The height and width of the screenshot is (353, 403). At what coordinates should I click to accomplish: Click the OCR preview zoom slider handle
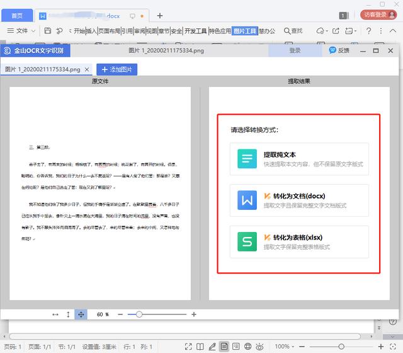point(139,315)
